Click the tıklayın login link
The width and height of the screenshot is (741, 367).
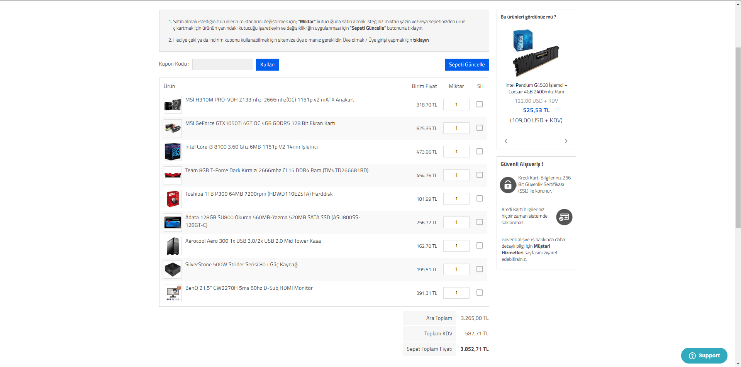click(x=421, y=40)
